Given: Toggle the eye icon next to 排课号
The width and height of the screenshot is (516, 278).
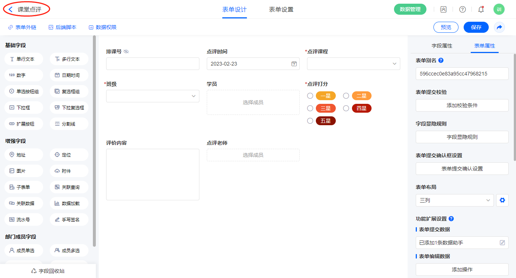Looking at the screenshot, I should pos(126,52).
